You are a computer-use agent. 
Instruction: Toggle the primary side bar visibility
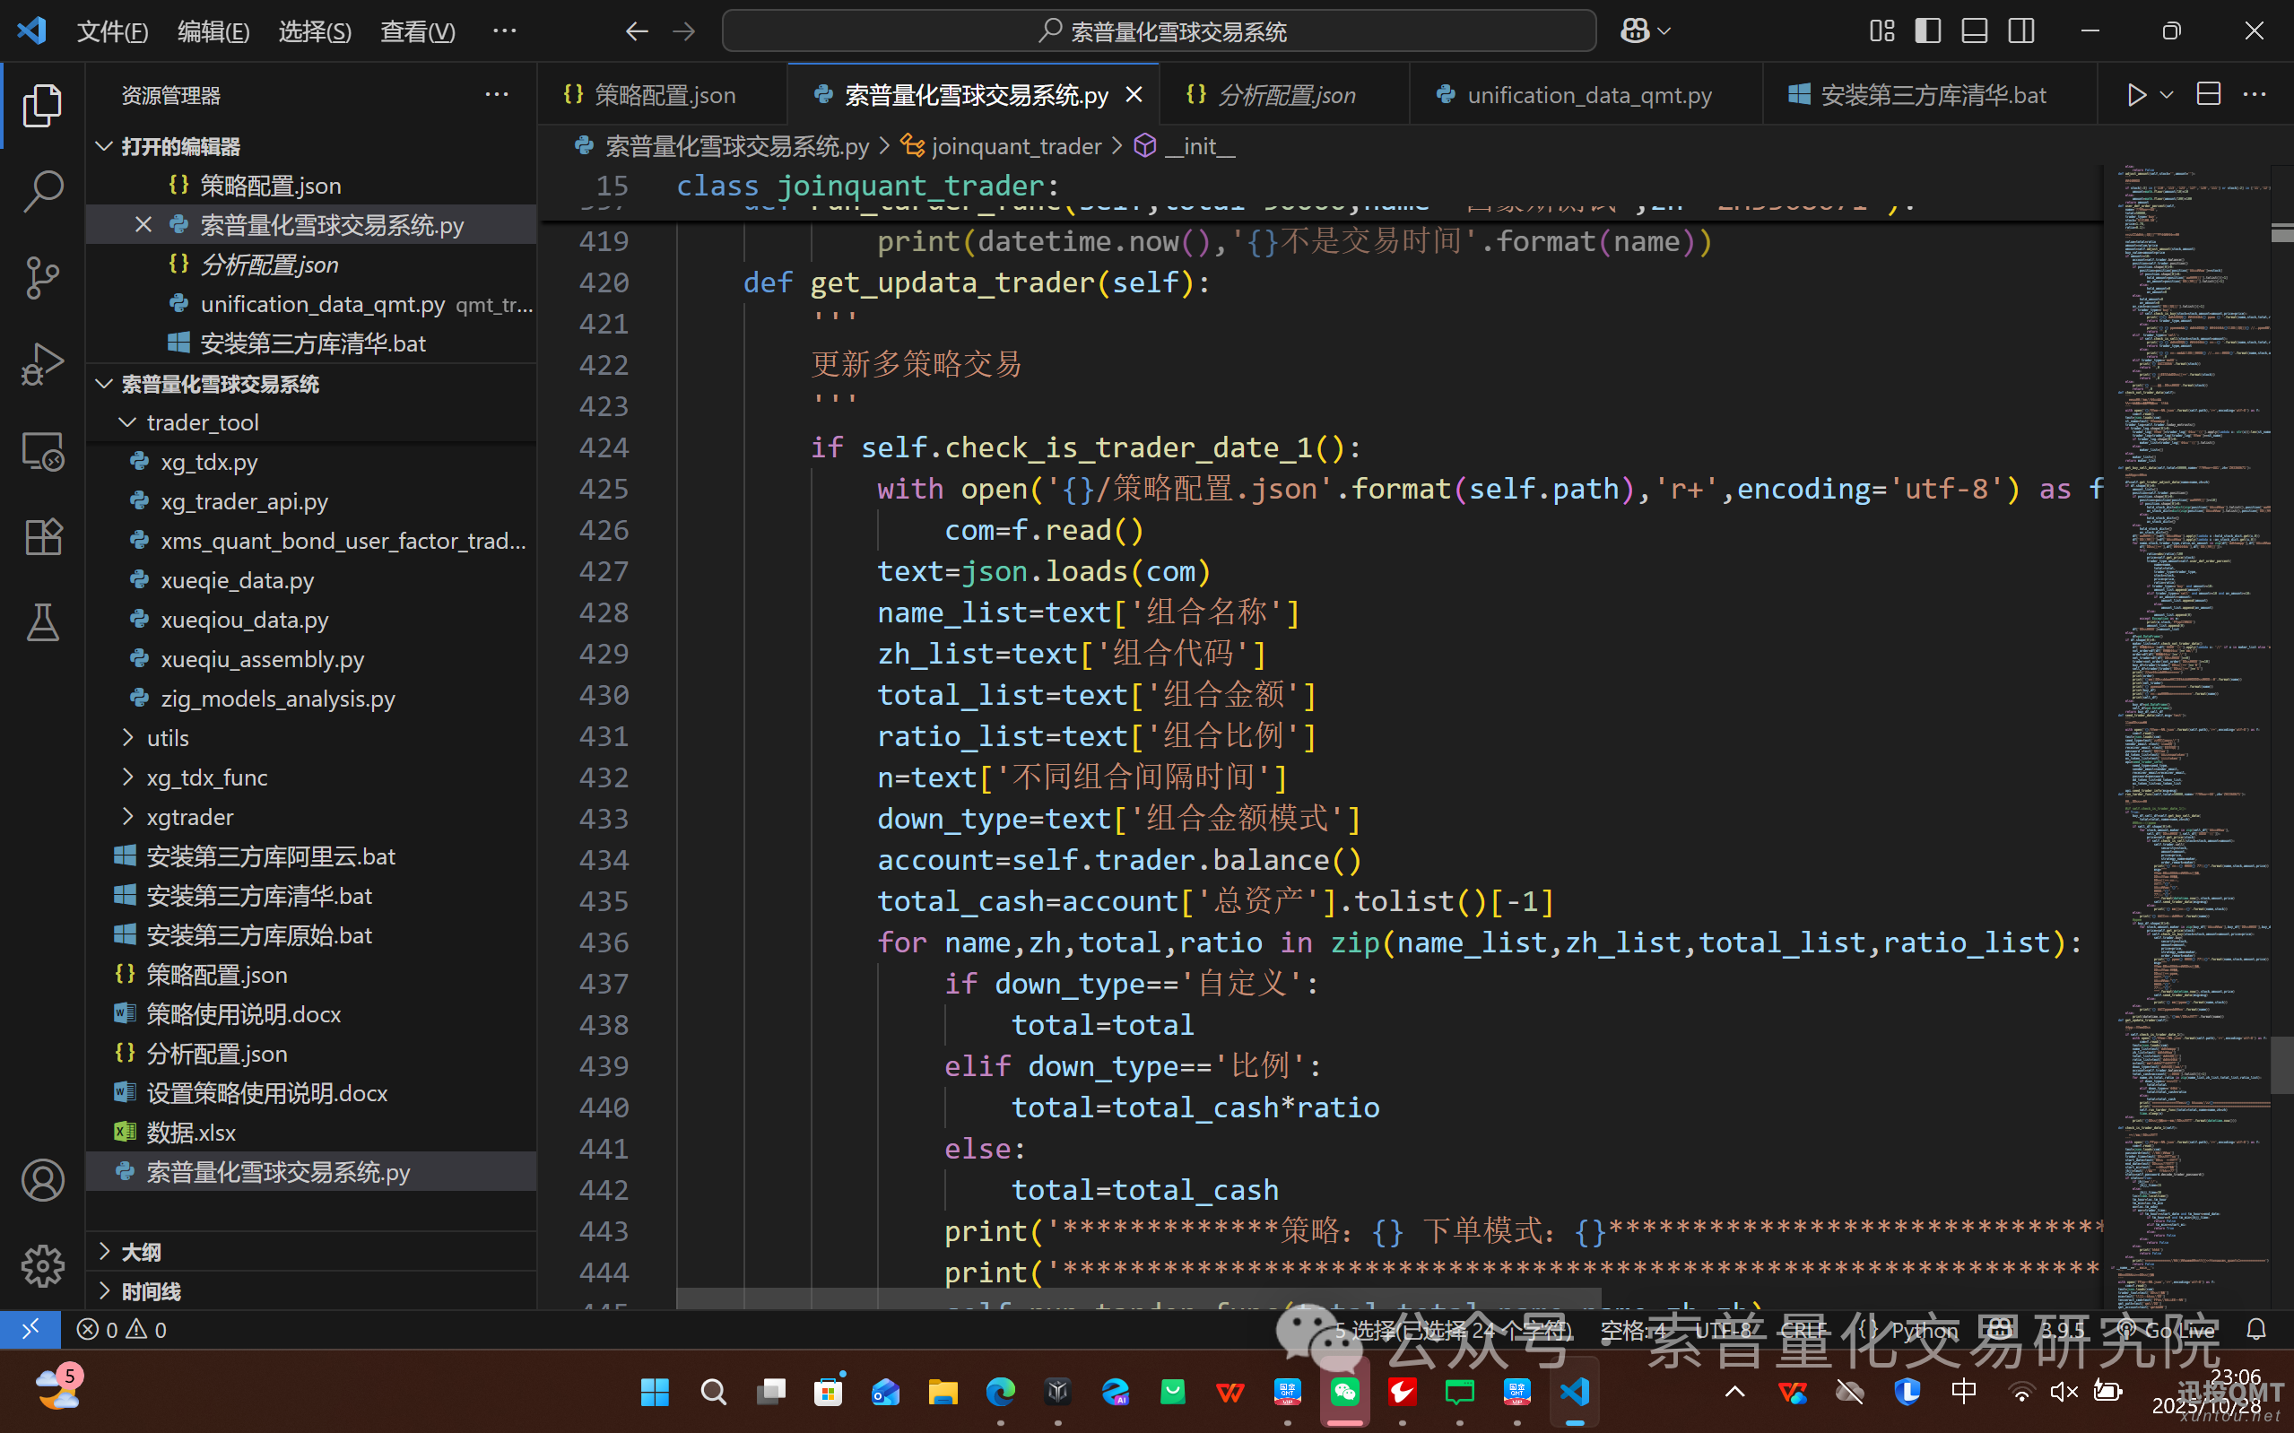coord(1927,30)
